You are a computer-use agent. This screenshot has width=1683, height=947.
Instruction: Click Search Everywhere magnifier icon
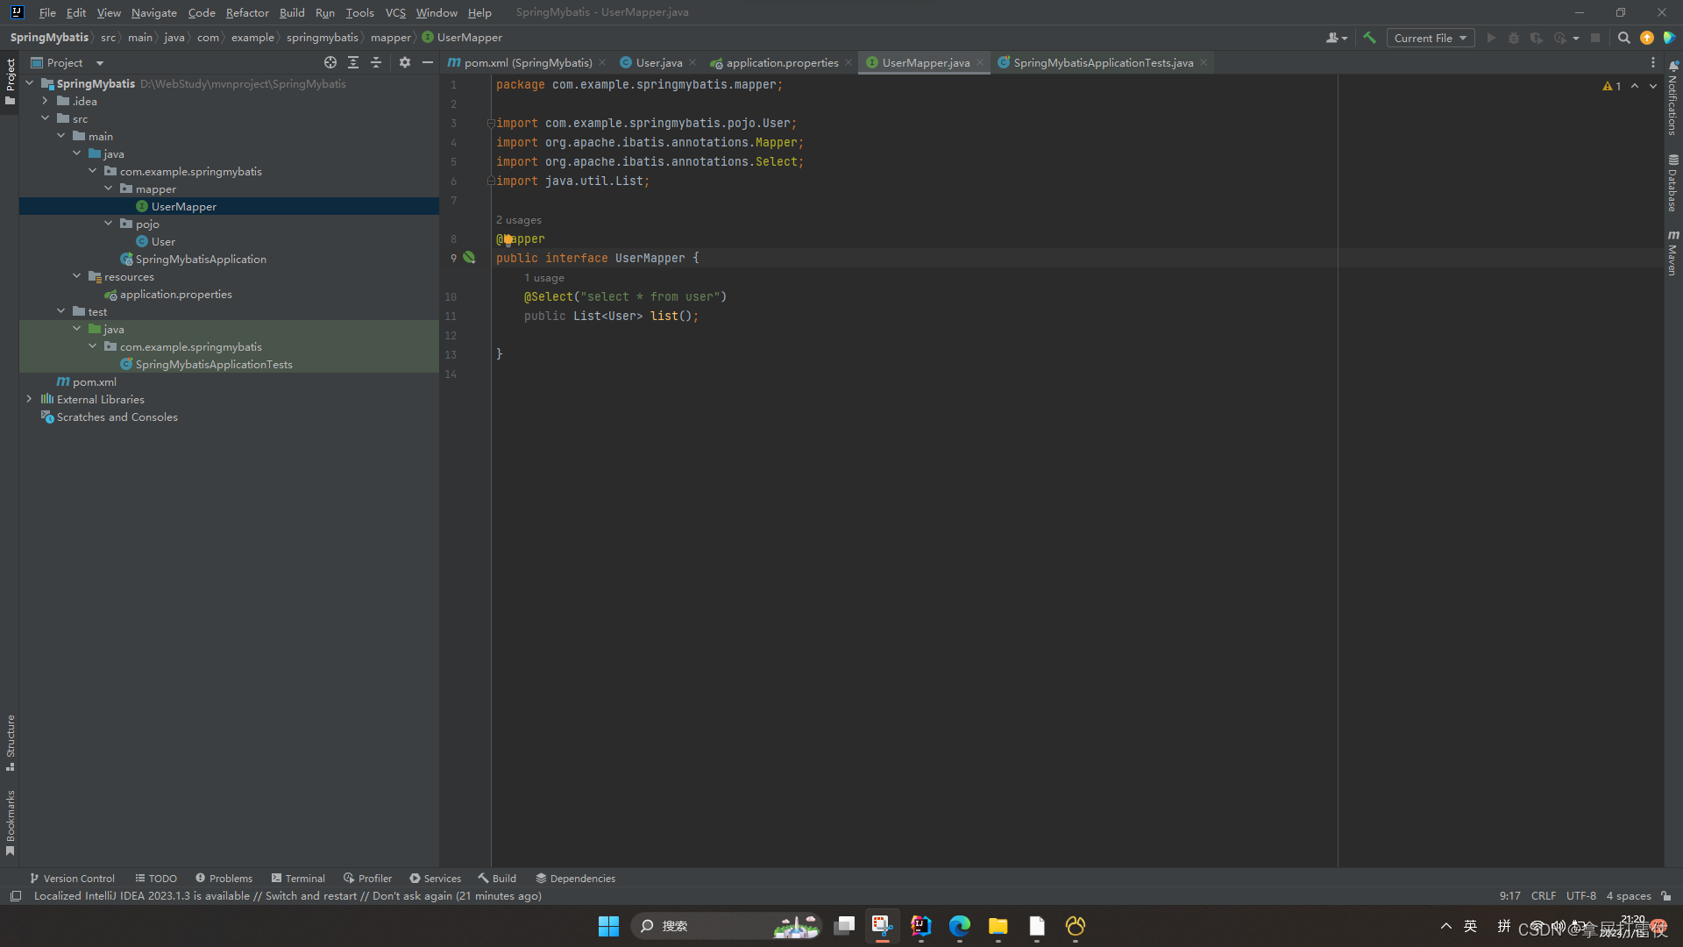1623,38
